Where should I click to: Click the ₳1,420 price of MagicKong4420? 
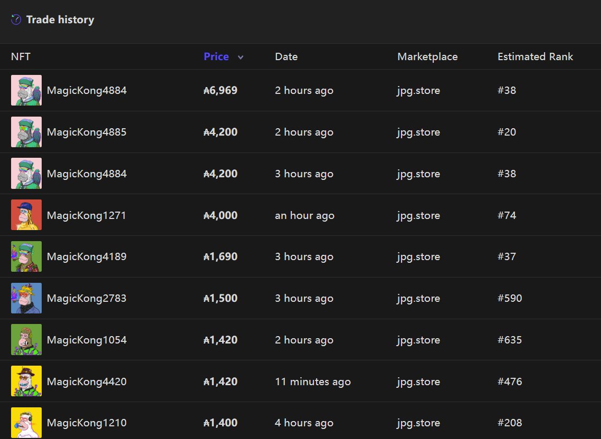point(221,381)
